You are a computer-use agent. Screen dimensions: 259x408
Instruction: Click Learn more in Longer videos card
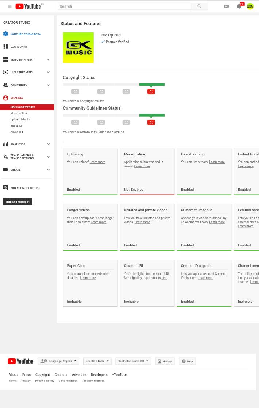tap(98, 222)
